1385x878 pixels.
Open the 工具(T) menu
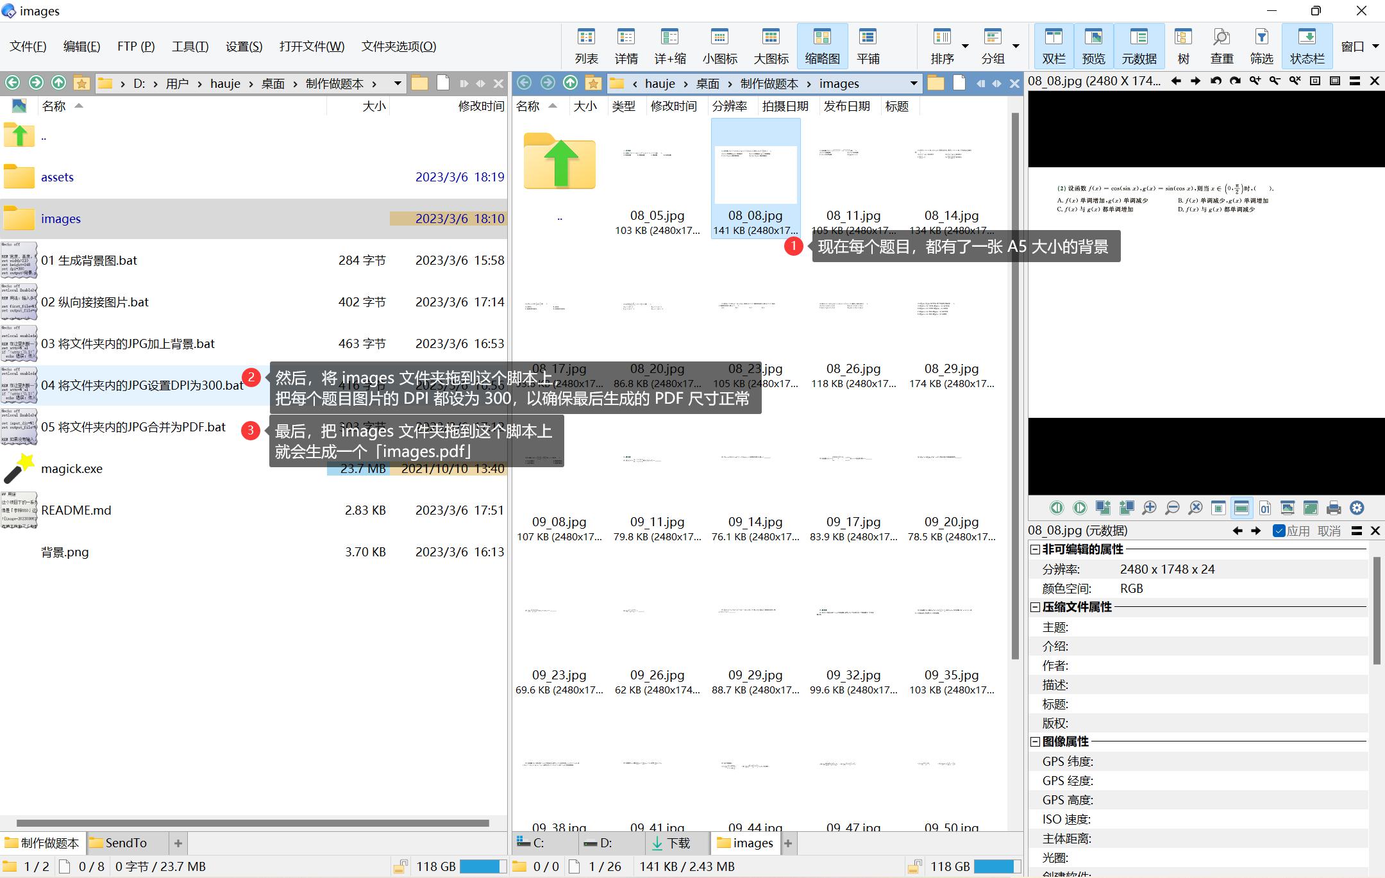[x=190, y=46]
